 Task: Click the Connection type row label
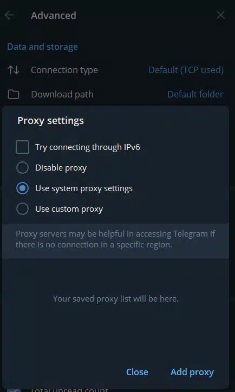tap(64, 70)
